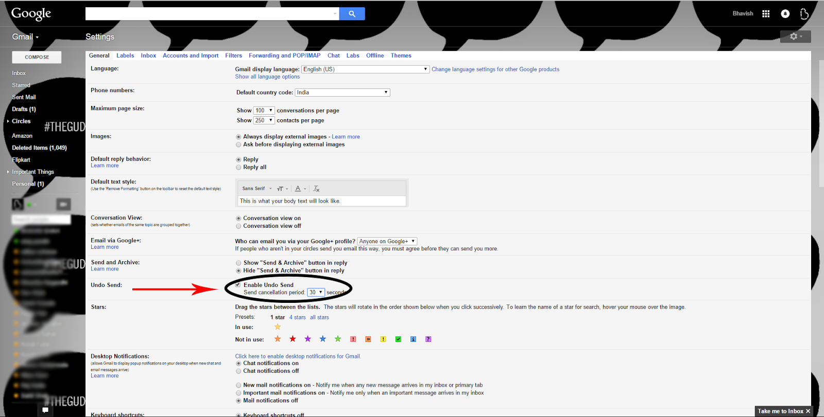Select Chat notifications off
Screen dimensions: 824x417
click(x=238, y=371)
